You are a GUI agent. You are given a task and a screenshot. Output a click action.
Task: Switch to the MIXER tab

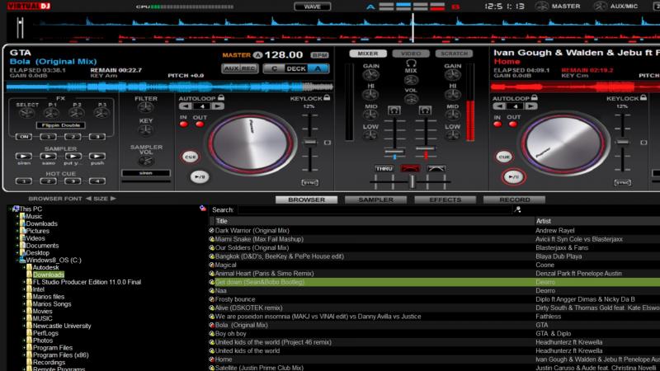point(368,54)
